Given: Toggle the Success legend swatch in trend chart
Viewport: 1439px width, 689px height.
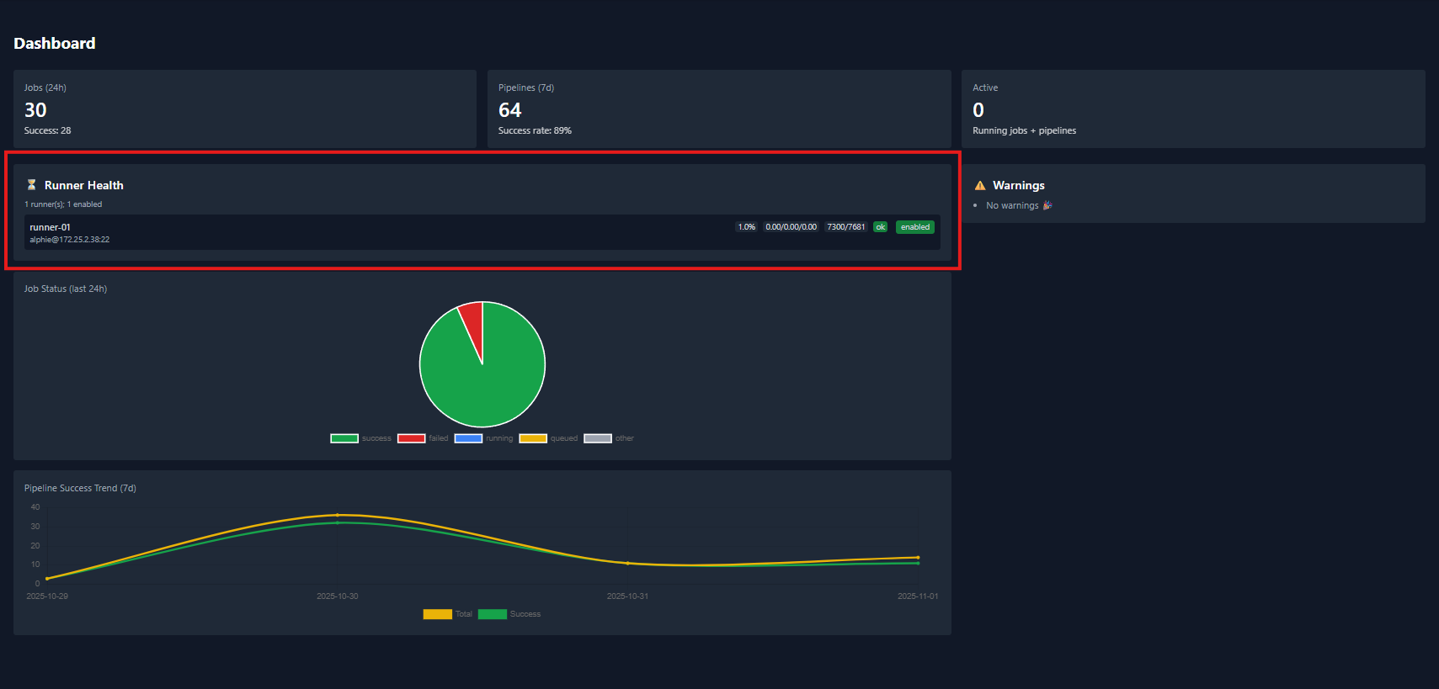Looking at the screenshot, I should 493,614.
